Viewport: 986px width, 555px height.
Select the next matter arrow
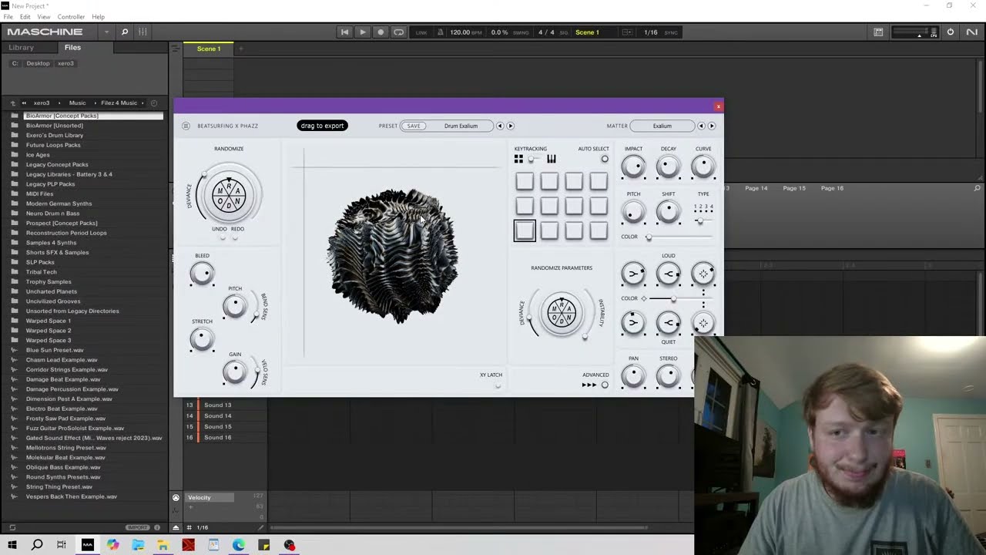point(712,126)
